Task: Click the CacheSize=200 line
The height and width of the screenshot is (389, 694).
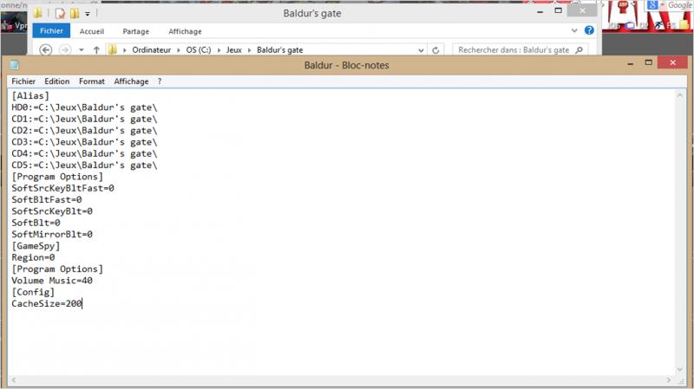Action: (x=47, y=303)
